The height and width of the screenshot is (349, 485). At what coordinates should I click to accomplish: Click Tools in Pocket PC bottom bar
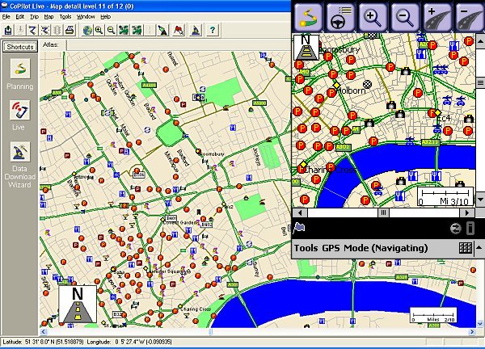click(x=306, y=248)
